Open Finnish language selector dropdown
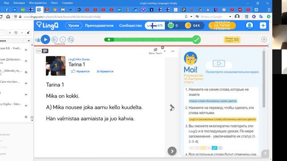287x161 pixels. click(x=155, y=25)
